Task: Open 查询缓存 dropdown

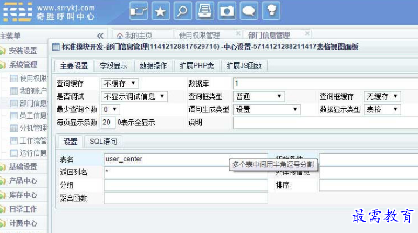Action: coord(120,83)
